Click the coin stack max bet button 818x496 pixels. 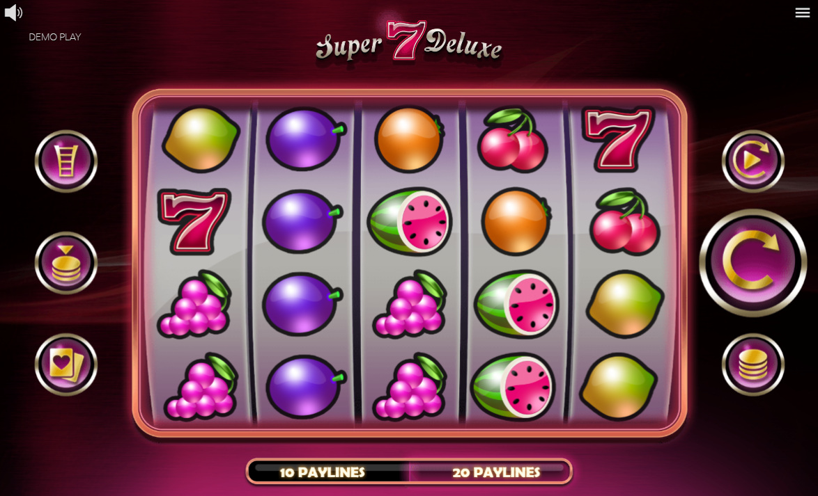point(753,365)
